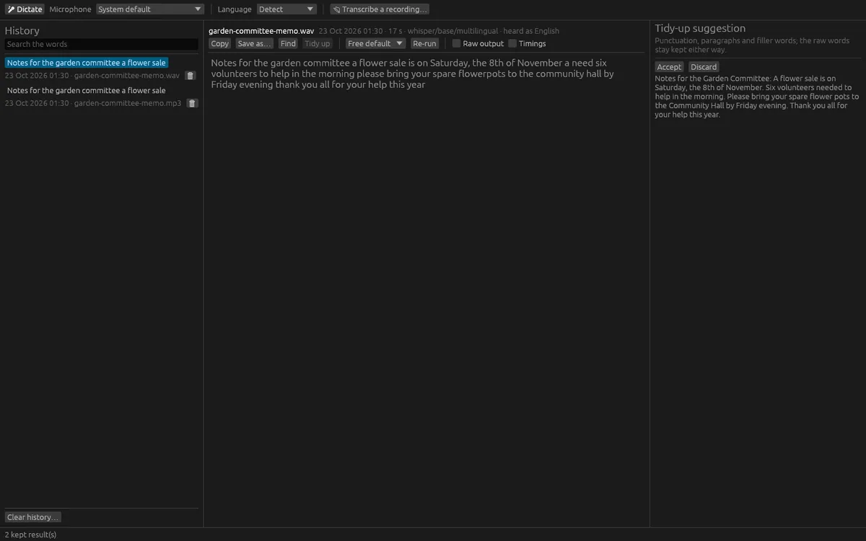Delete the garden-committee-memo.mp3 history entry

pyautogui.click(x=193, y=103)
